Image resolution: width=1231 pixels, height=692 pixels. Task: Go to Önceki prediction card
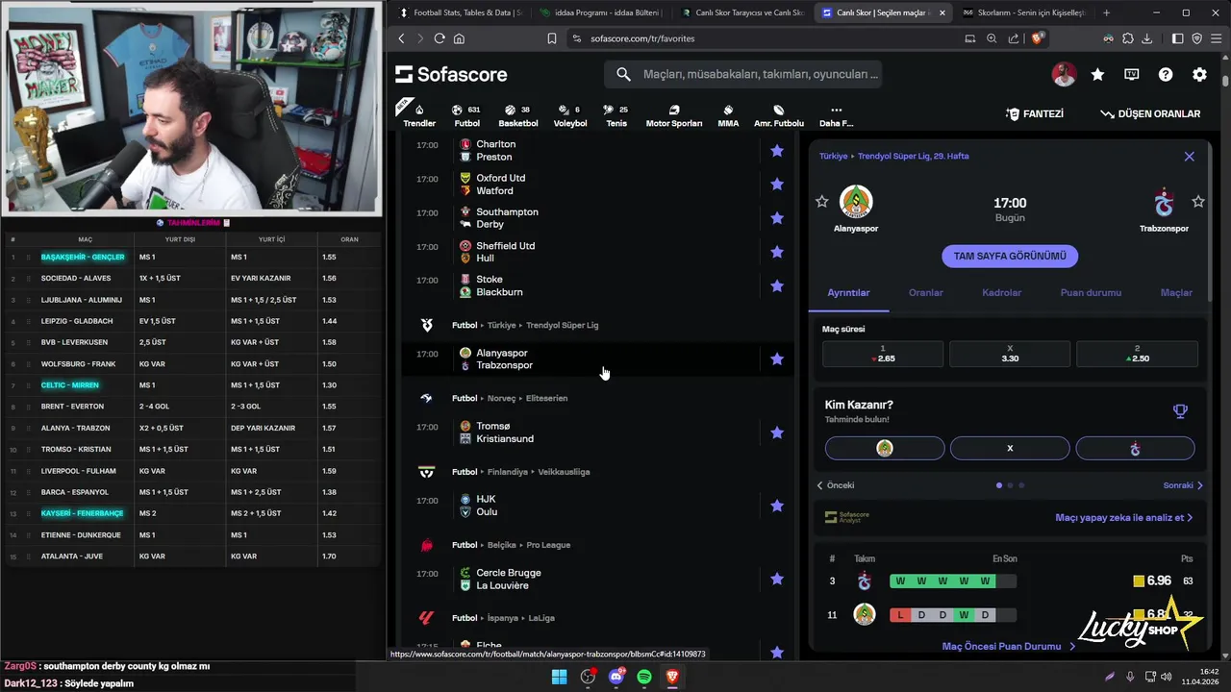[836, 485]
